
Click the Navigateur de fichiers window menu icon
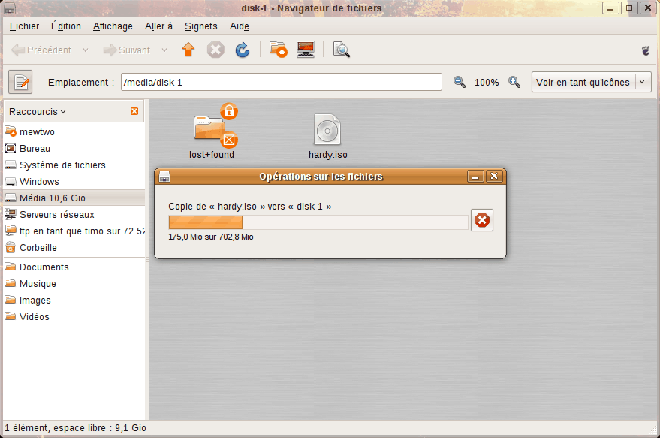coord(9,8)
